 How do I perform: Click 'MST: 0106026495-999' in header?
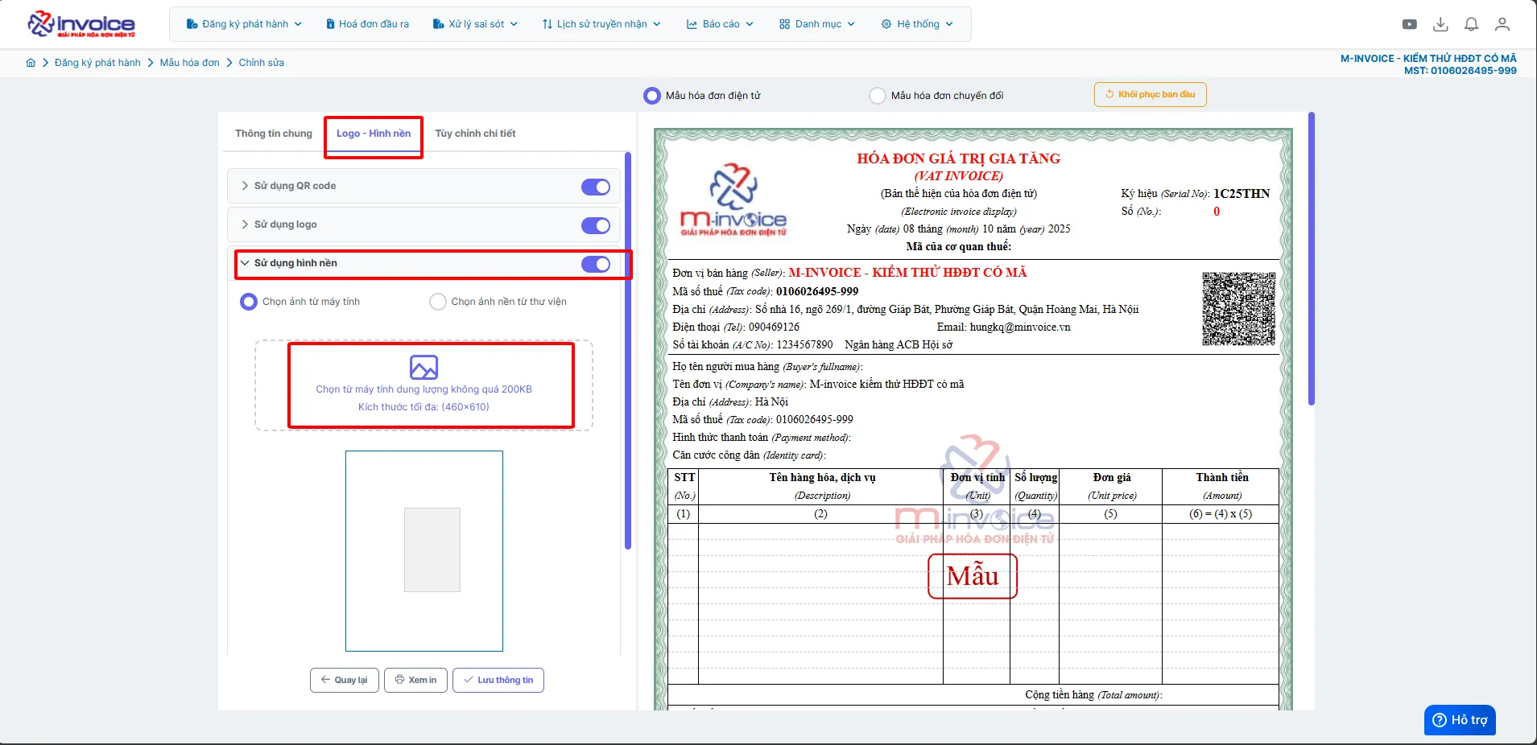(x=1461, y=71)
